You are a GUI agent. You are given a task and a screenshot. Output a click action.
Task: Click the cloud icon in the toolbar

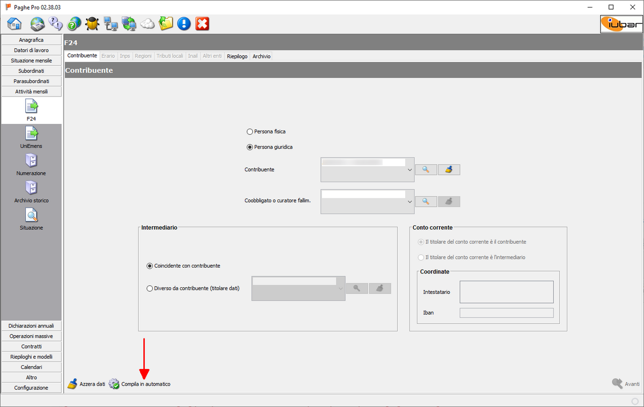[x=147, y=24]
